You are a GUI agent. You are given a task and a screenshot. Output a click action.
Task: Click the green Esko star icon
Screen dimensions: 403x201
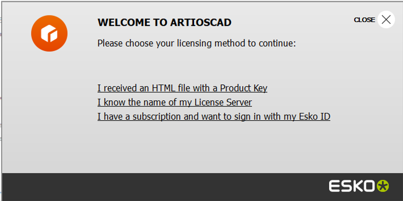tap(383, 186)
